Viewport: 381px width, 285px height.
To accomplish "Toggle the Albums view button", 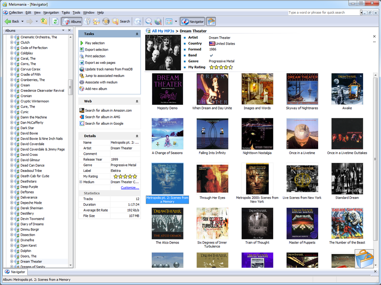I will click(72, 22).
